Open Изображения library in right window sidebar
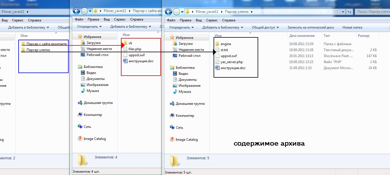 (187, 86)
